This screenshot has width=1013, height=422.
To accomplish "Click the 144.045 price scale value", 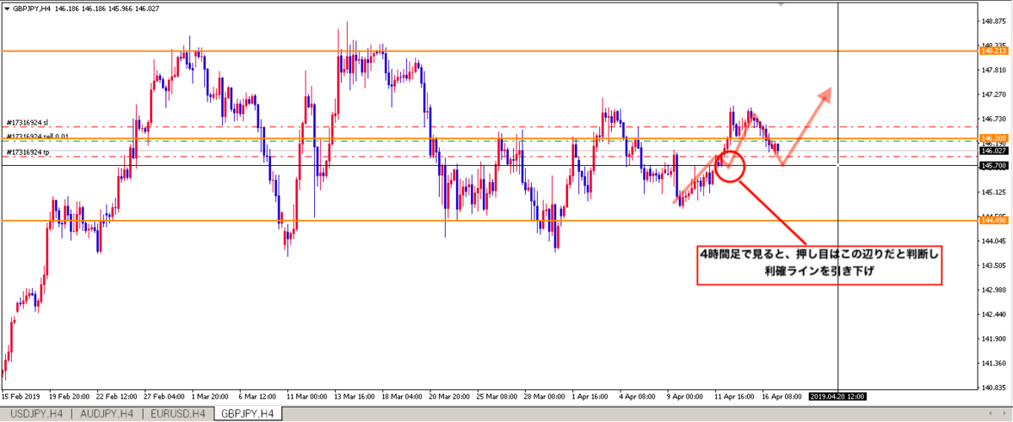I will point(992,242).
